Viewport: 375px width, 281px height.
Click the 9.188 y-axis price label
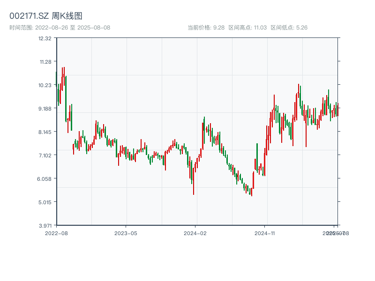tap(45, 109)
